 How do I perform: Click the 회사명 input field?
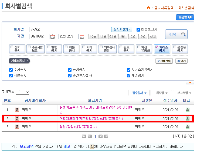[69, 30]
